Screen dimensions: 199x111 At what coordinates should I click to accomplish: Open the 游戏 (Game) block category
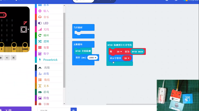click(49, 92)
